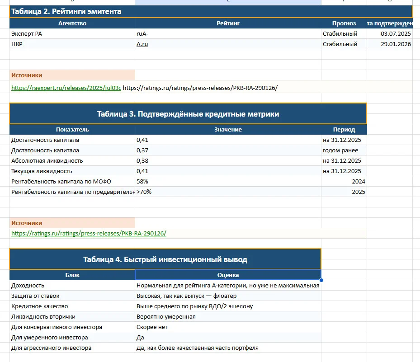This screenshot has width=420, height=362.
Task: Select the 'Значение' header cell
Action: click(x=228, y=130)
